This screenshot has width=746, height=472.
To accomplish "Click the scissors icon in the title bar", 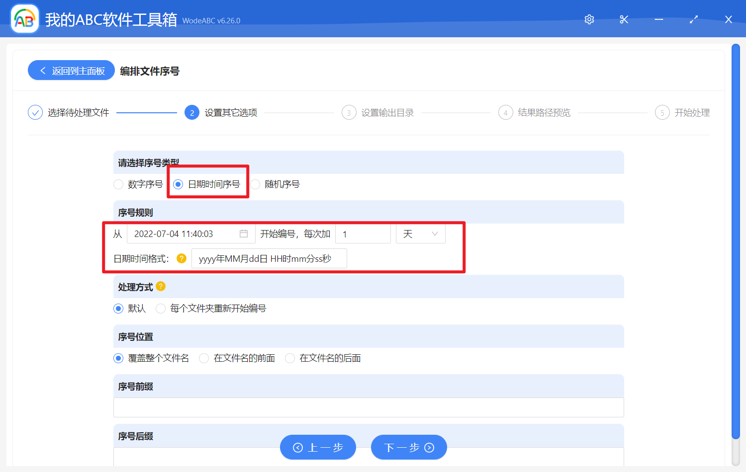I will click(x=624, y=19).
